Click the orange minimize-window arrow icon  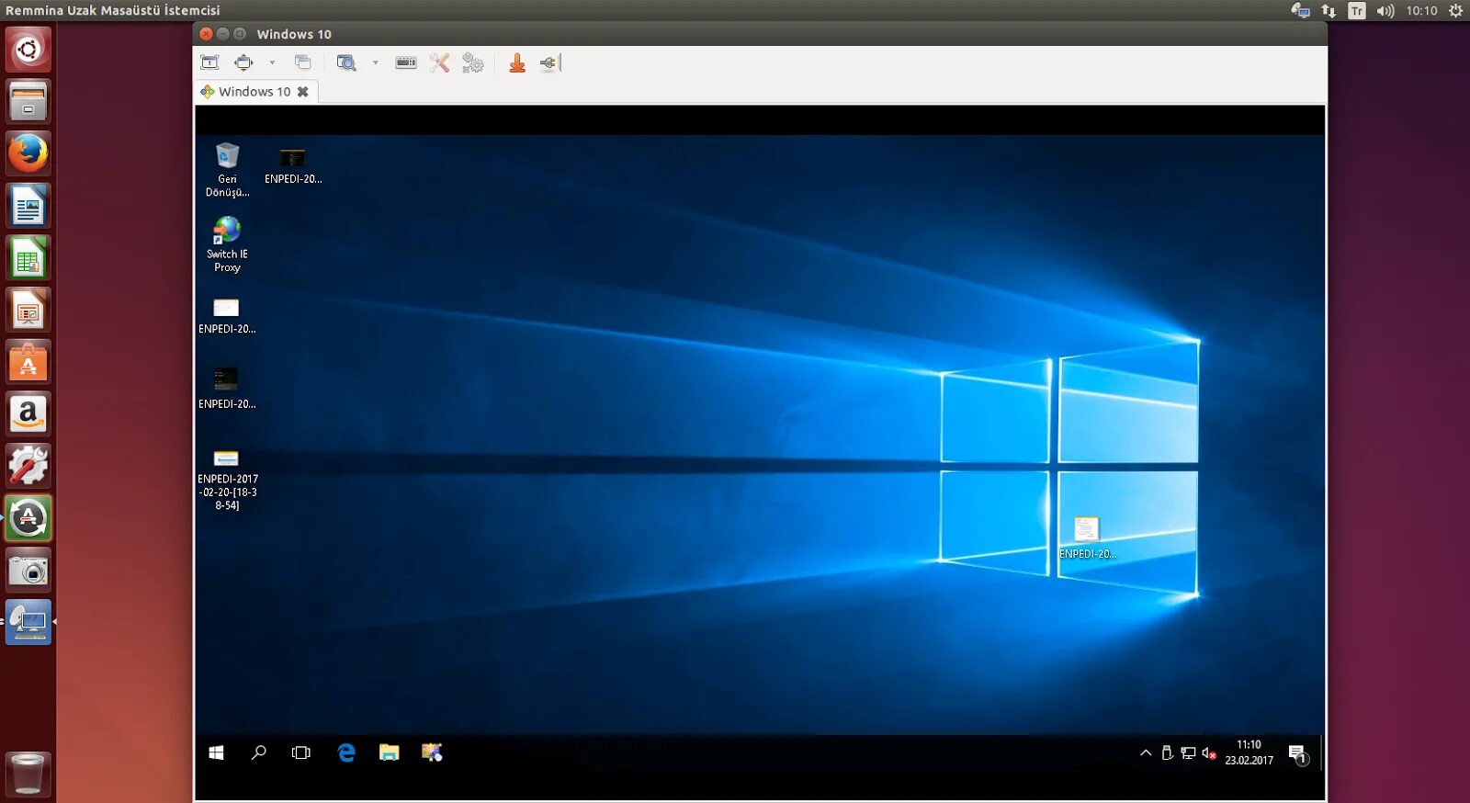click(x=517, y=62)
